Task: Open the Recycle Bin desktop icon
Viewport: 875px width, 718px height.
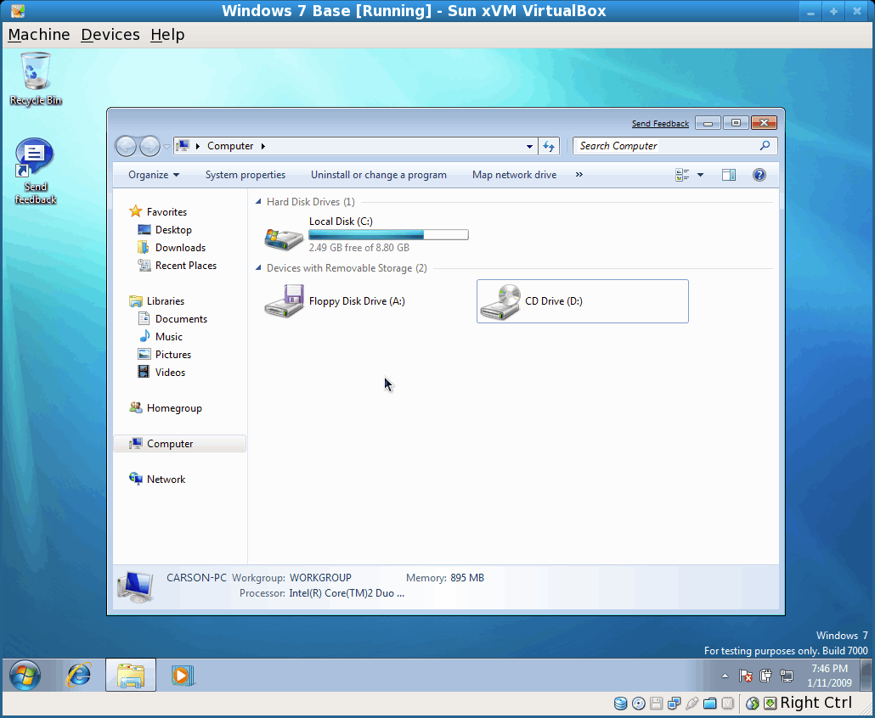Action: pyautogui.click(x=35, y=79)
